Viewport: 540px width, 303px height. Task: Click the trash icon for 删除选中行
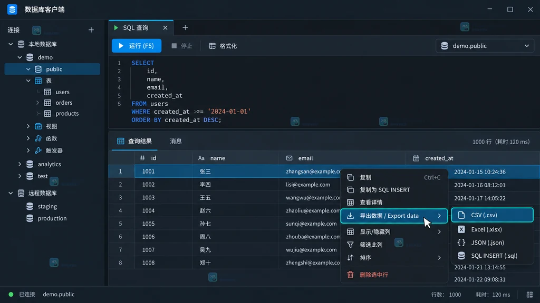click(x=350, y=275)
